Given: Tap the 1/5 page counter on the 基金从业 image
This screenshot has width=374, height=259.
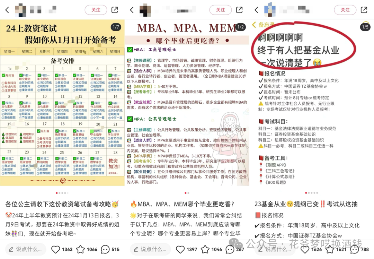Looking at the screenshot, I should coord(365,27).
